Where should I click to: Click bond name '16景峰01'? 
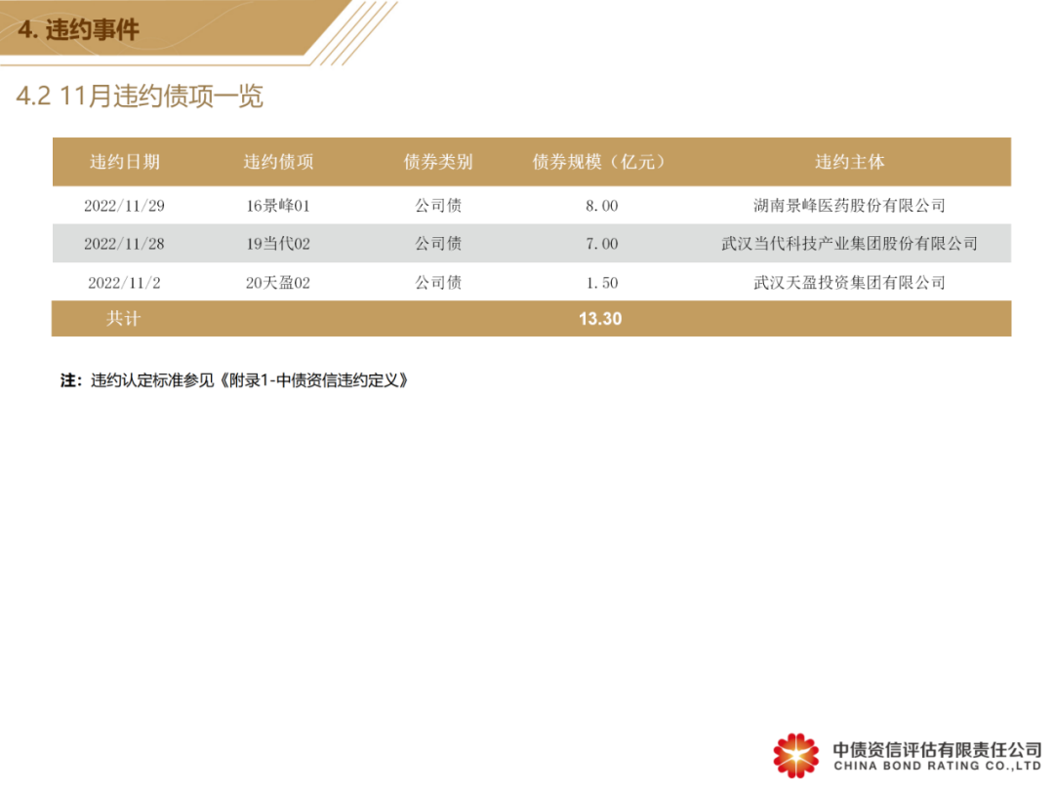[x=278, y=206]
